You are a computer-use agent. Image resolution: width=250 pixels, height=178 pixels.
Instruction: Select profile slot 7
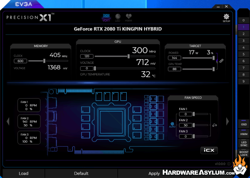tap(243, 68)
